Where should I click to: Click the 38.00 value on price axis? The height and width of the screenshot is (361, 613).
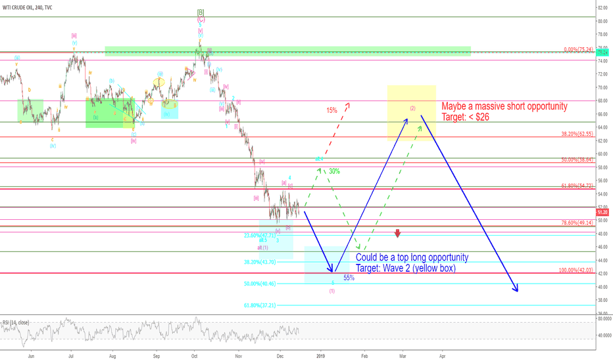(602, 300)
